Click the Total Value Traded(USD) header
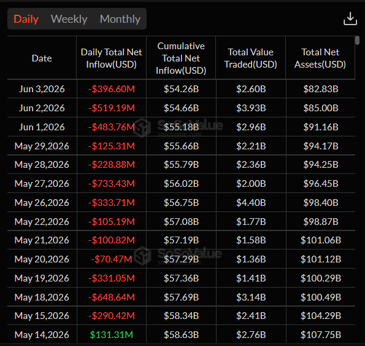 pyautogui.click(x=250, y=58)
